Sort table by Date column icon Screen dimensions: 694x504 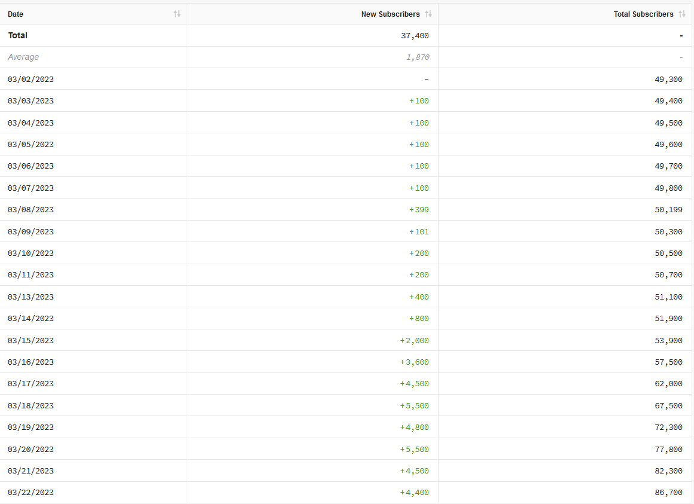pyautogui.click(x=177, y=14)
